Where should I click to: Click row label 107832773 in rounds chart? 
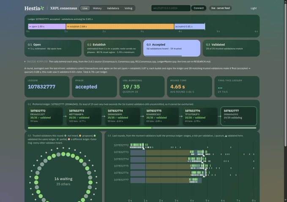click(x=121, y=152)
